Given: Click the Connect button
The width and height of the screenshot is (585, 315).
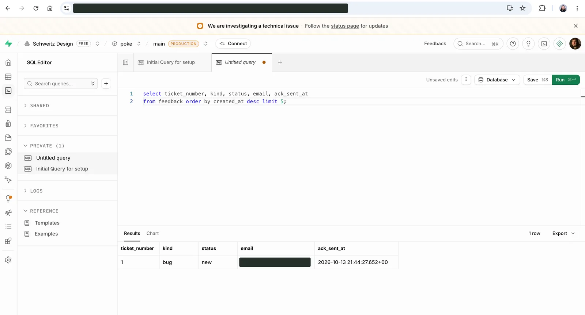Looking at the screenshot, I should tap(233, 44).
